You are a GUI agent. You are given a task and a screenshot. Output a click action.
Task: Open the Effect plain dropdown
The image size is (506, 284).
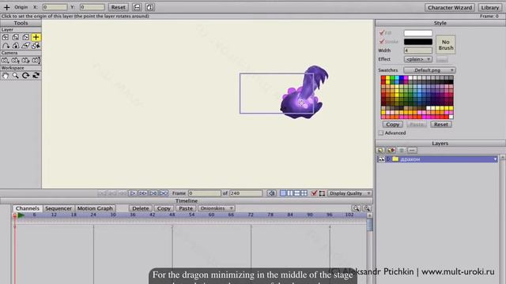[x=418, y=59]
